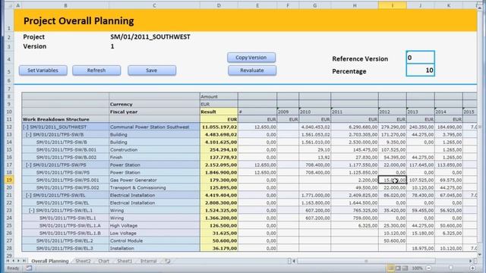Switch to the Sheet2 tab
This screenshot has width=486, height=273.
pos(83,261)
